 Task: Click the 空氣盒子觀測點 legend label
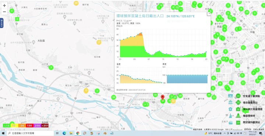click(x=251, y=96)
